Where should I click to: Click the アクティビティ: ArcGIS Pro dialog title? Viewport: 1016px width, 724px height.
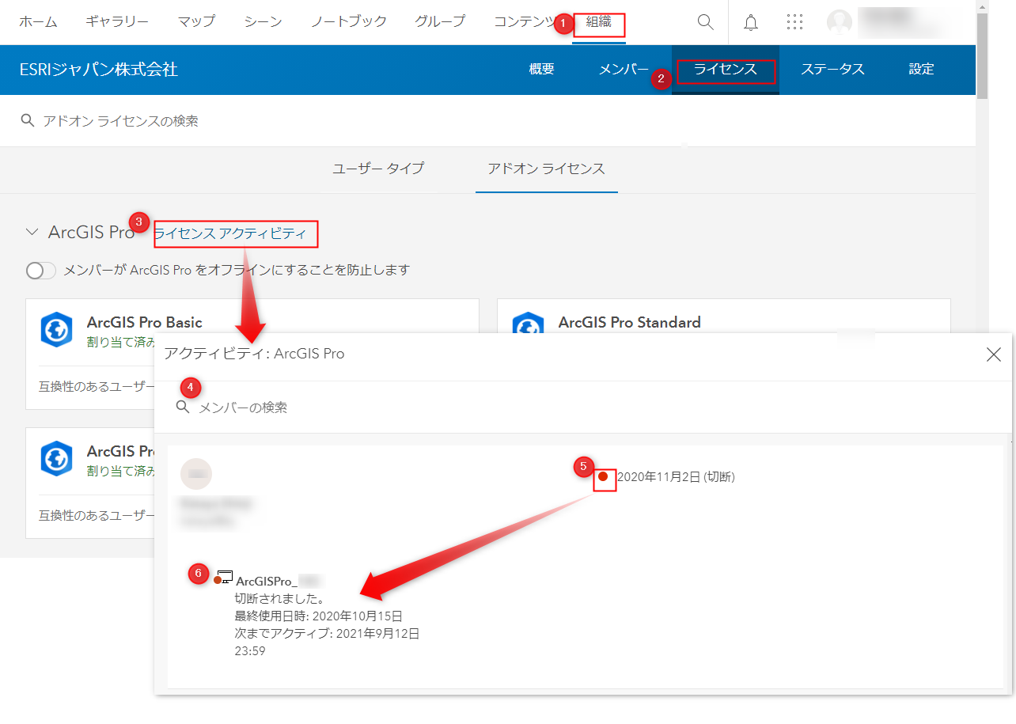point(254,354)
